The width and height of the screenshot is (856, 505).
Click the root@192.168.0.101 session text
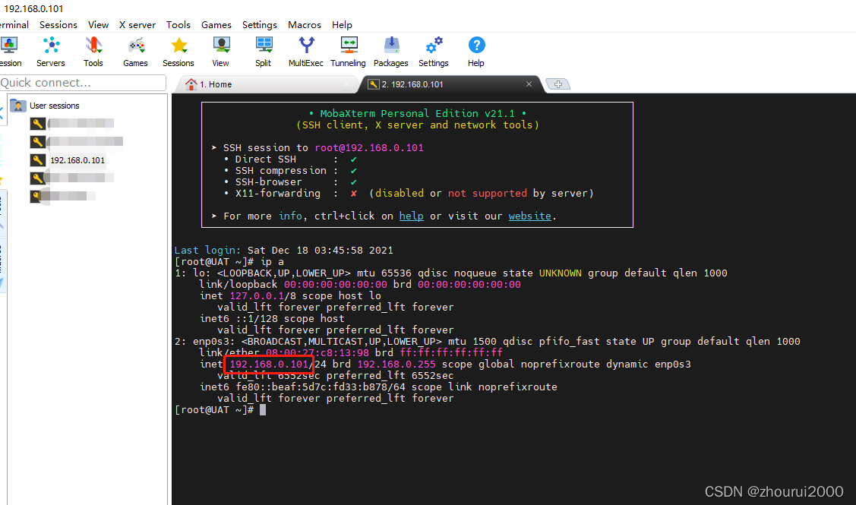[x=369, y=147]
